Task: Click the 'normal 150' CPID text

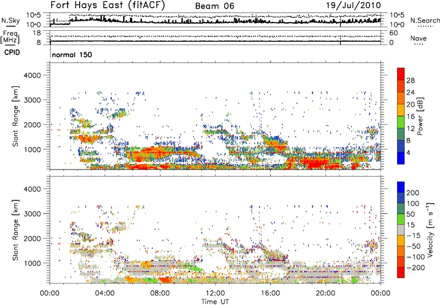Action: click(72, 55)
